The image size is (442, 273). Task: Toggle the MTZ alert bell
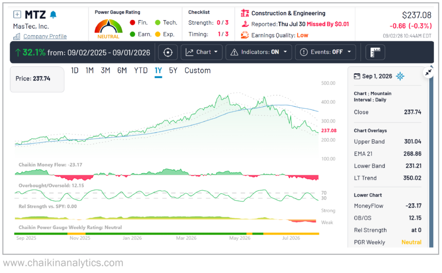(x=53, y=15)
